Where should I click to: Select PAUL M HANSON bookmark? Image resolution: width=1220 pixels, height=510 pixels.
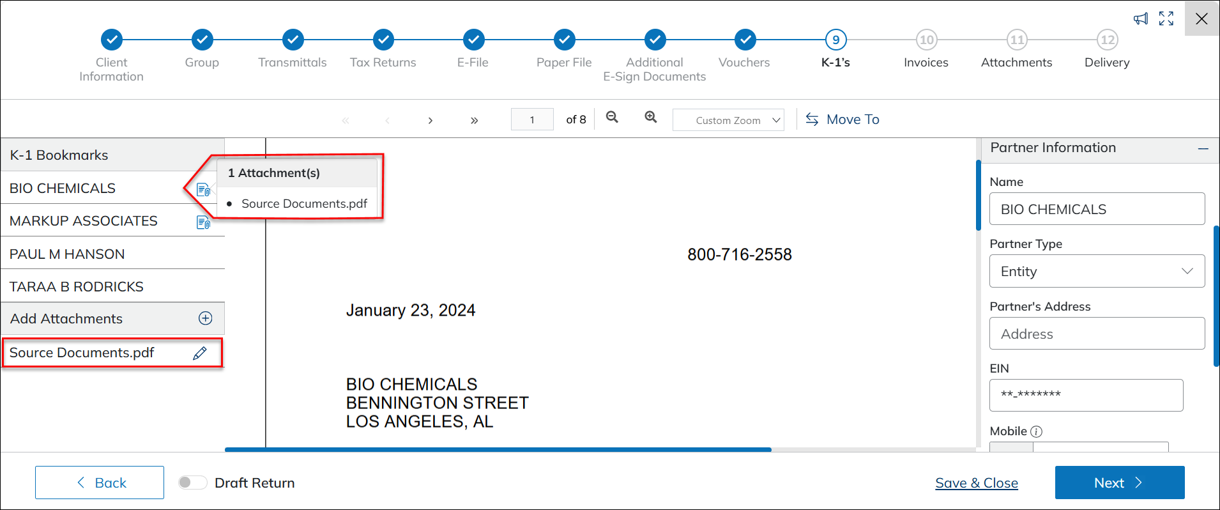[67, 254]
